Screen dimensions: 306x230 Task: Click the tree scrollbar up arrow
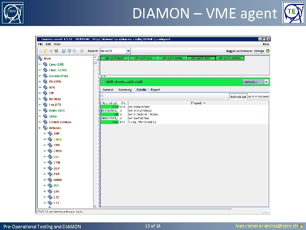click(95, 57)
